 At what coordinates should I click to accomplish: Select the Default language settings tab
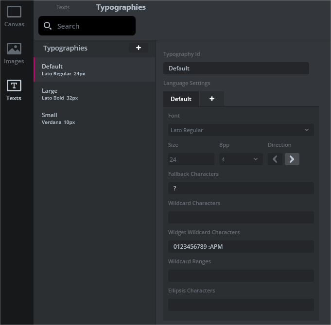click(181, 99)
